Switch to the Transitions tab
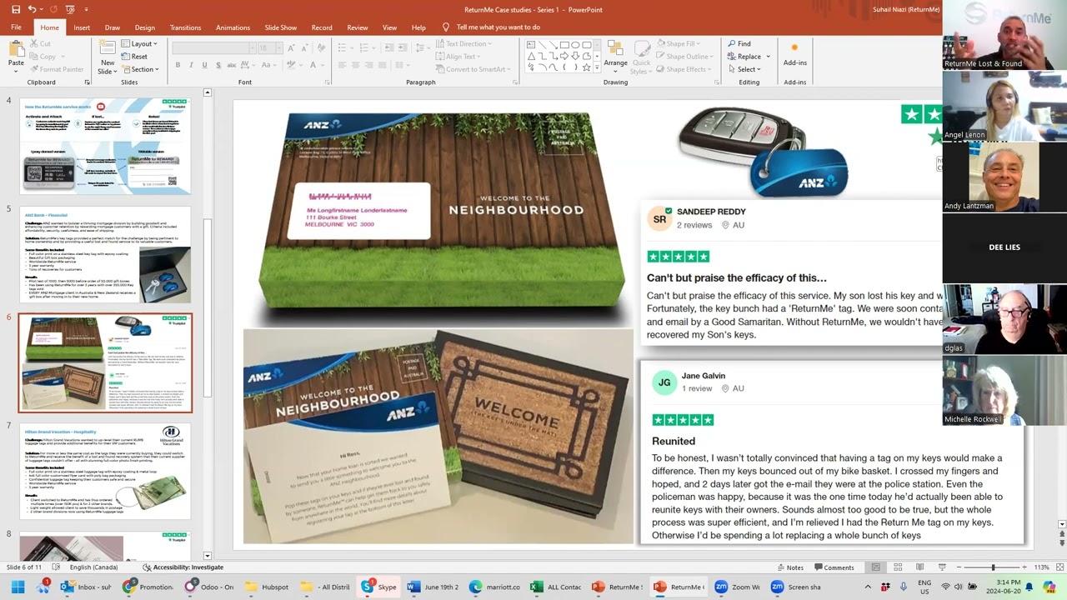Viewport: 1067px width, 600px height. coord(186,27)
